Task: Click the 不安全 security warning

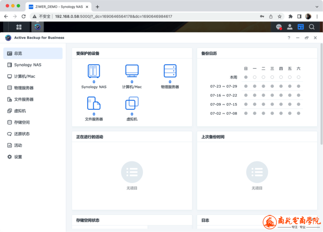Action: click(x=42, y=16)
